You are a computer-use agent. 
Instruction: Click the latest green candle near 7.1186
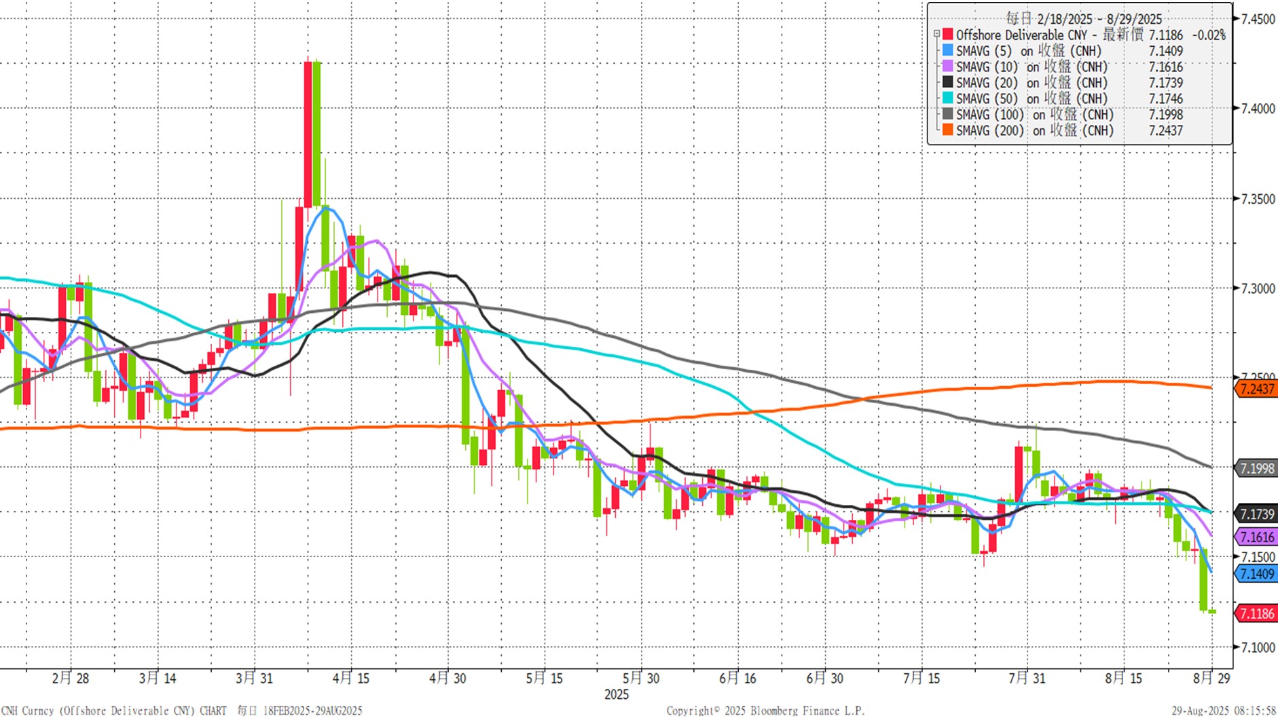coord(1212,611)
